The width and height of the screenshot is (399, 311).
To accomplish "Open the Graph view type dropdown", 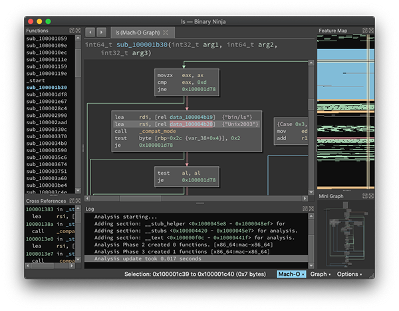I will click(x=321, y=274).
